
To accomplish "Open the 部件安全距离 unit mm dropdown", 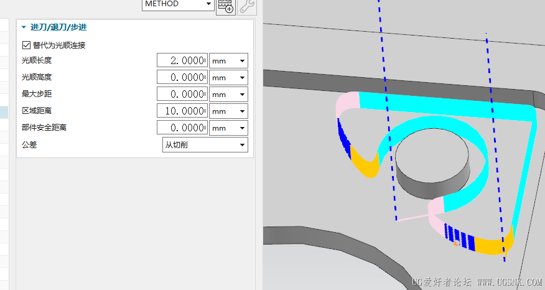I will (x=228, y=128).
